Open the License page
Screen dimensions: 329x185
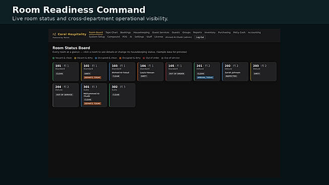click(158, 37)
